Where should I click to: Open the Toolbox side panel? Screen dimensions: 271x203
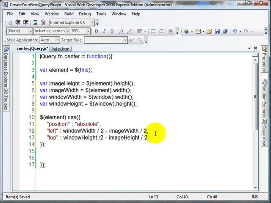click(x=6, y=100)
